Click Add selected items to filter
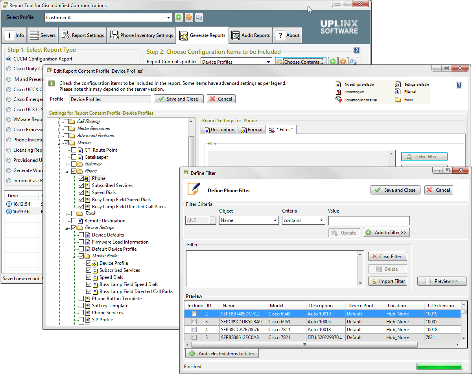 point(222,354)
